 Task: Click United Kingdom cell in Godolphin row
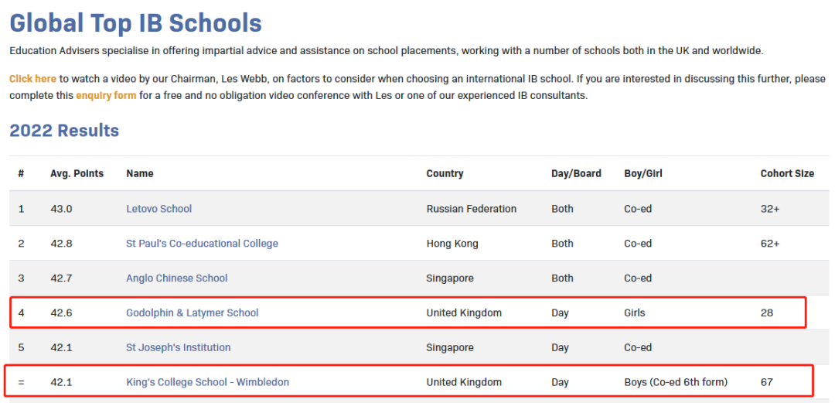(464, 312)
